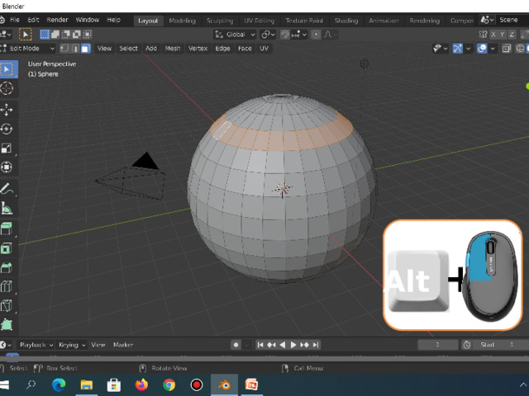Activate the Transform tool
Image resolution: width=529 pixels, height=396 pixels.
(x=7, y=167)
